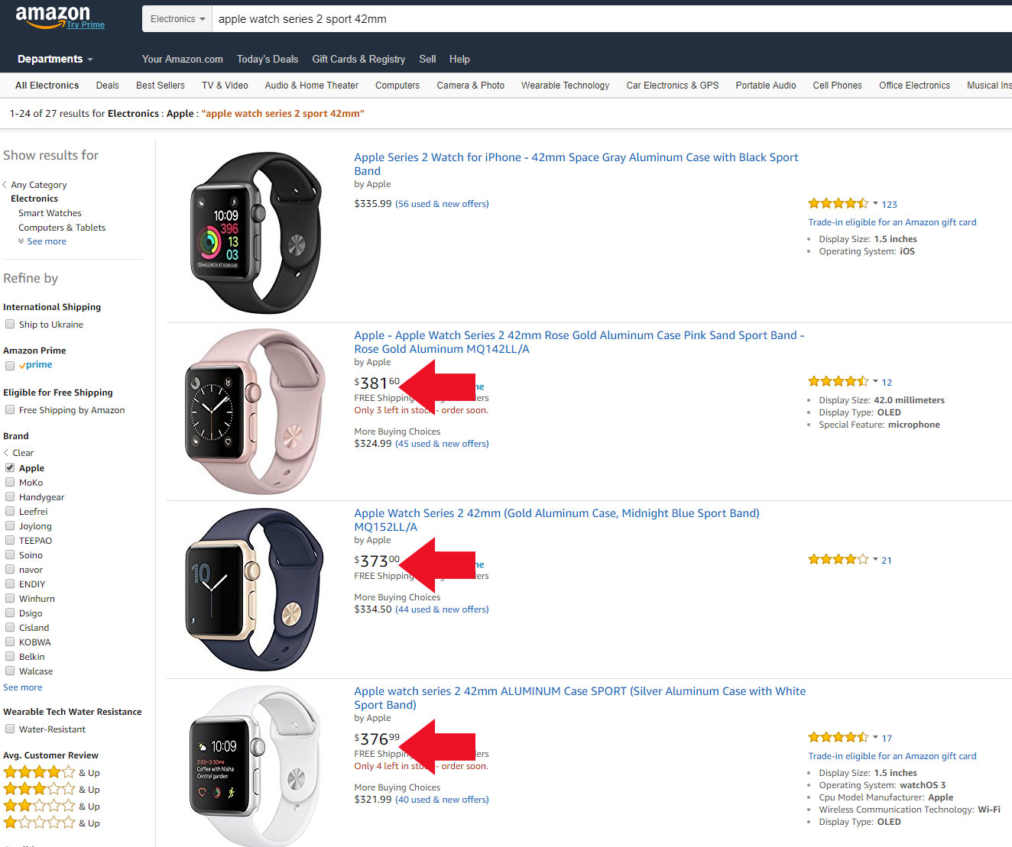Enable Ship to Ukraine checkbox
Image resolution: width=1012 pixels, height=847 pixels.
click(x=10, y=325)
